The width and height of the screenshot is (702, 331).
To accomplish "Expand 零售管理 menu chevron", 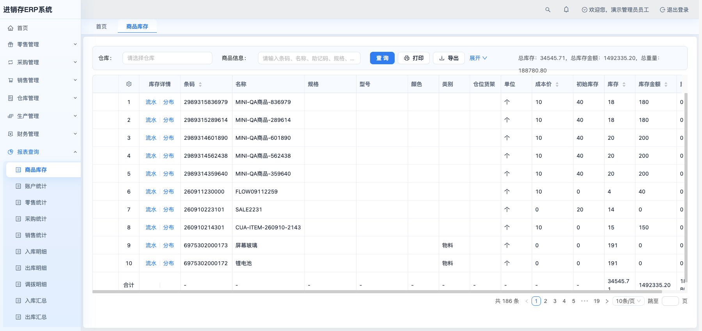I will (75, 44).
